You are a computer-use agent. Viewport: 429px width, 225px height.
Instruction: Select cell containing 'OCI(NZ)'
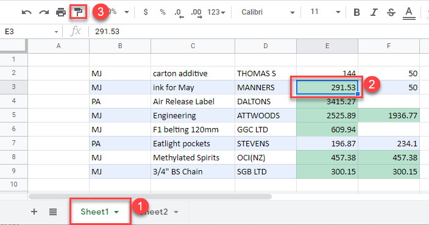[266, 157]
